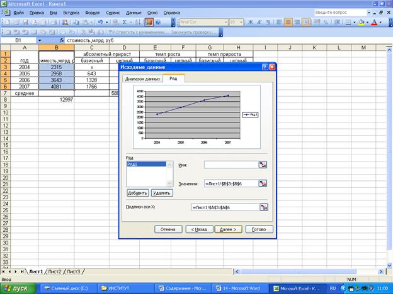
Task: Toggle bold formatting (Ж) button
Action: 251,22
